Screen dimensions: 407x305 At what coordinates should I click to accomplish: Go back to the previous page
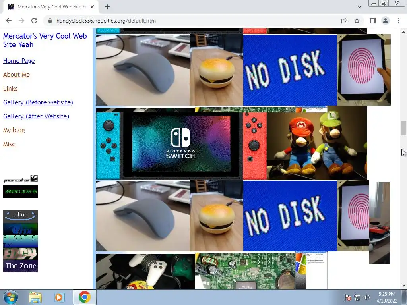click(x=9, y=21)
